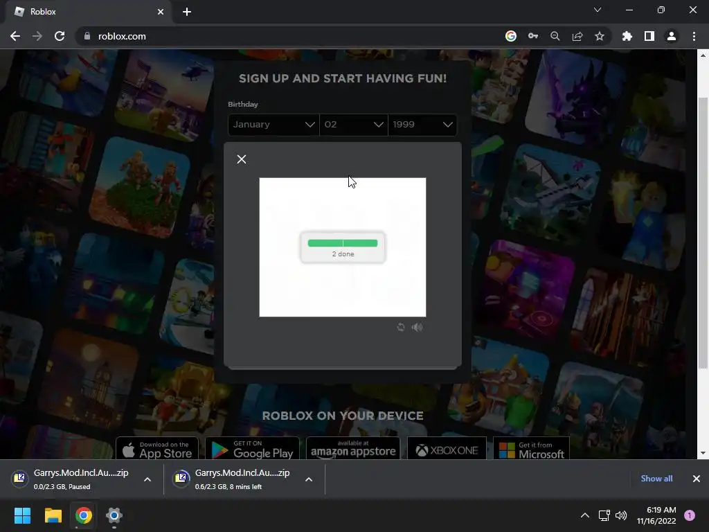The image size is (709, 532).
Task: View site information padlock icon
Action: point(87,36)
